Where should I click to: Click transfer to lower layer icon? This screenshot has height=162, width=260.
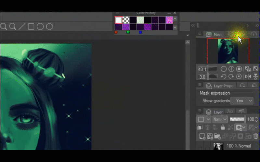[225, 136]
